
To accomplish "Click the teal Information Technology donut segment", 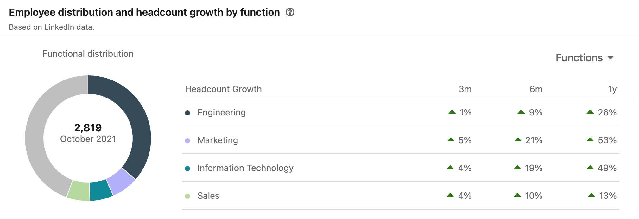I will click(x=101, y=190).
